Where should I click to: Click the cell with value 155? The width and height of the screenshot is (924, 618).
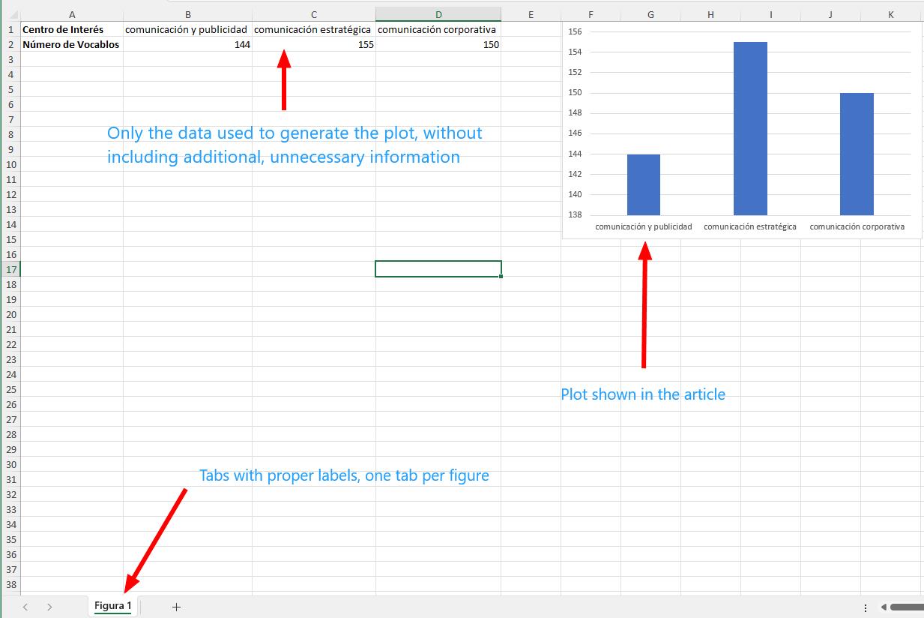click(313, 44)
